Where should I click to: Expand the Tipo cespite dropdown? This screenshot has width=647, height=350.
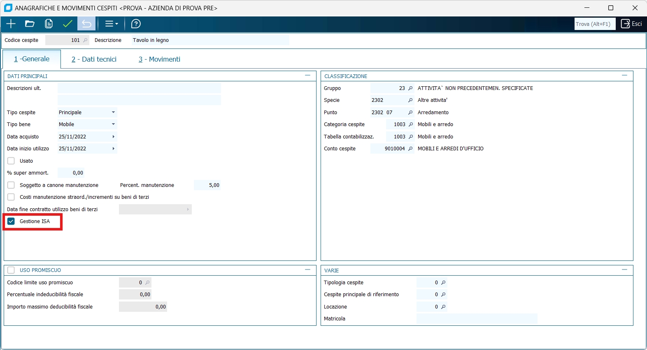coord(113,113)
